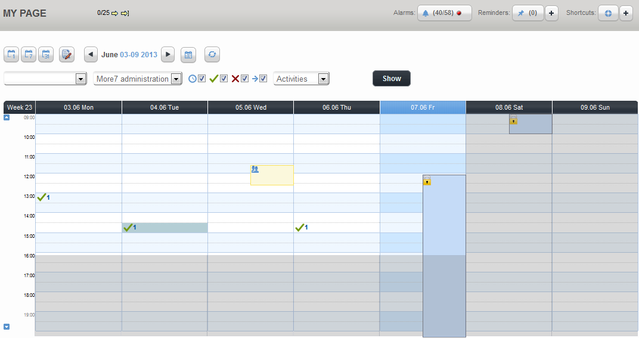Select the 09.06 Sun column header
The height and width of the screenshot is (338, 639).
click(x=595, y=107)
